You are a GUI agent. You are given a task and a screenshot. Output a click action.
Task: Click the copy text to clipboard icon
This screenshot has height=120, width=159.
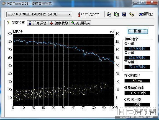(109, 14)
